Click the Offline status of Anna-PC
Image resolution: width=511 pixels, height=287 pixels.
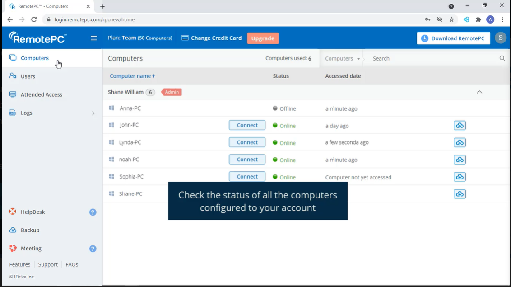(x=284, y=108)
